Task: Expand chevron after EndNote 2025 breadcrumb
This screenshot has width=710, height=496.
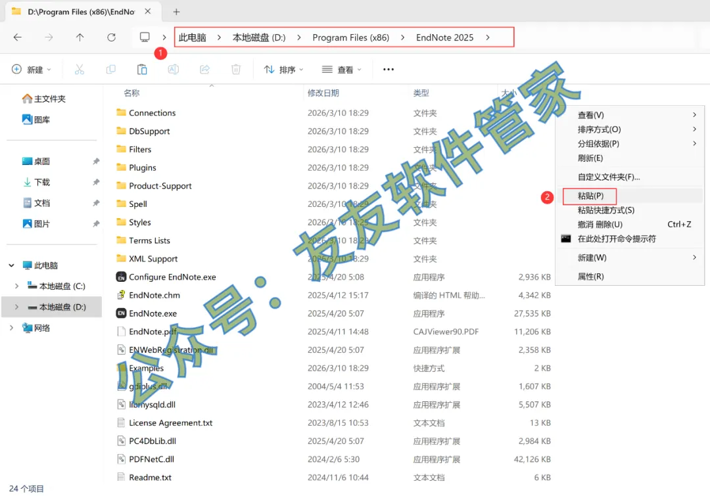Action: tap(488, 37)
